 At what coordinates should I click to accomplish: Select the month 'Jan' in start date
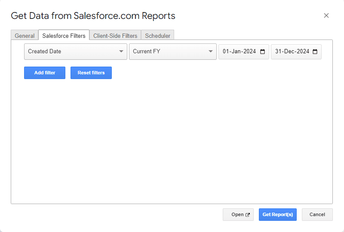coord(236,52)
